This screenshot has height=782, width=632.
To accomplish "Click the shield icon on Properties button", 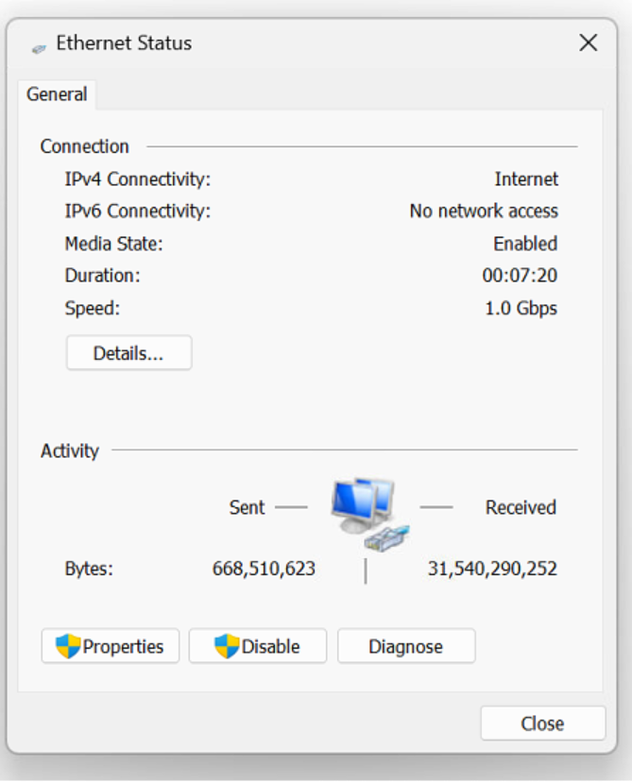I will (x=68, y=646).
